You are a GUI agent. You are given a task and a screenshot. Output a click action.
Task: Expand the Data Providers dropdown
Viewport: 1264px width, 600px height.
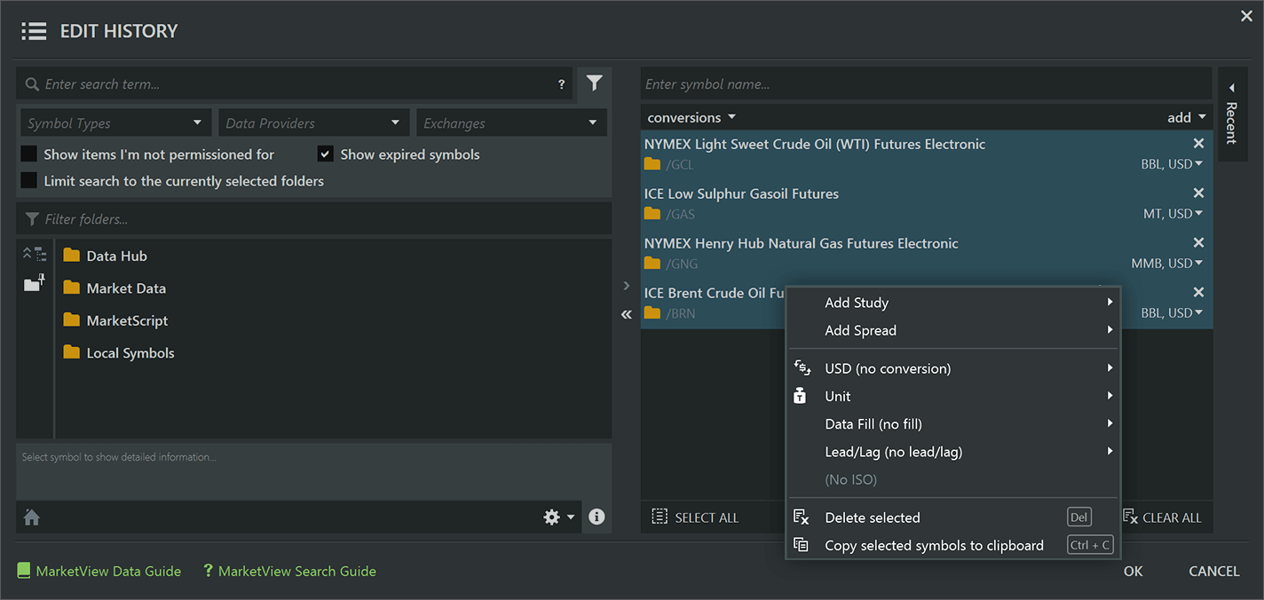[313, 123]
